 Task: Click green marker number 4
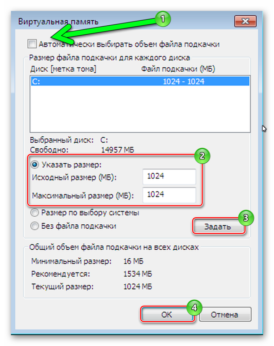coord(194,307)
